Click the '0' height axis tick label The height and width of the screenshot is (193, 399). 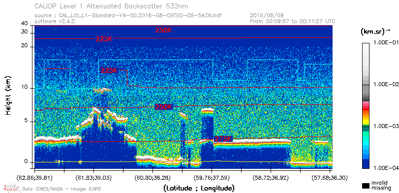[x=26, y=161]
